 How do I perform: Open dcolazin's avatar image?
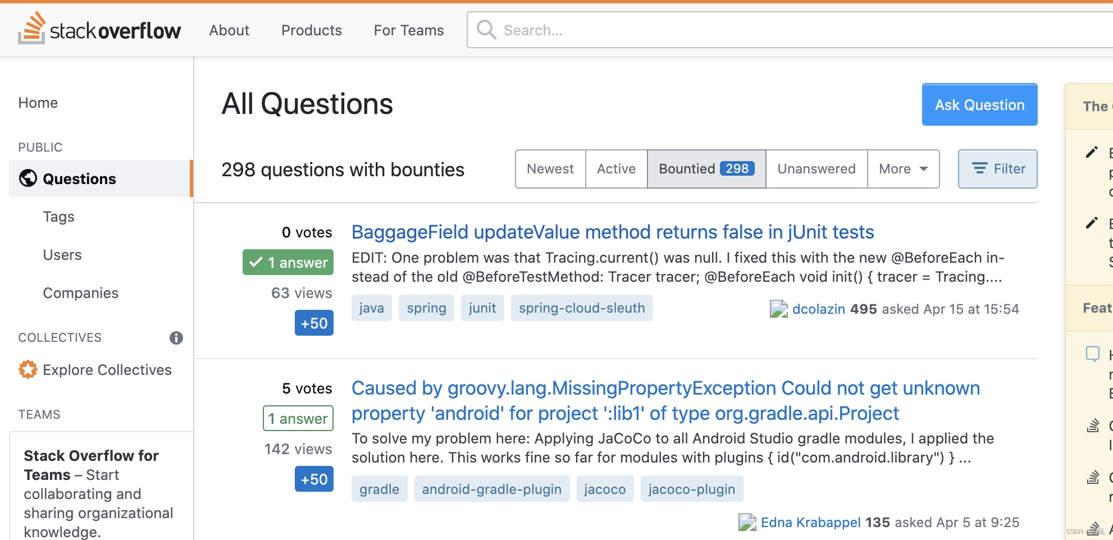tap(778, 309)
